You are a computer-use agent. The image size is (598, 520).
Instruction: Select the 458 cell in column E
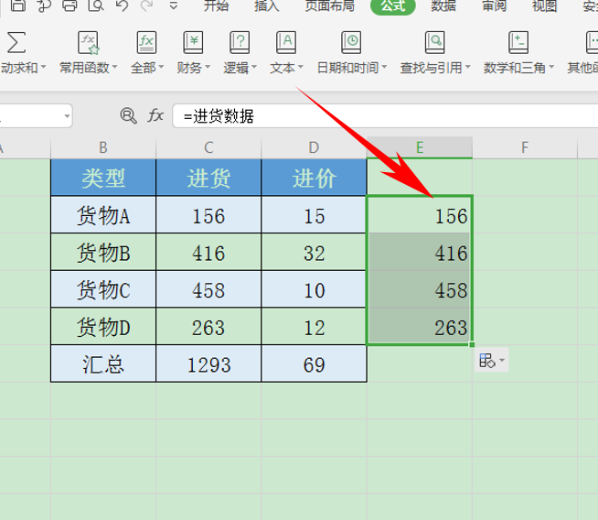tap(420, 289)
